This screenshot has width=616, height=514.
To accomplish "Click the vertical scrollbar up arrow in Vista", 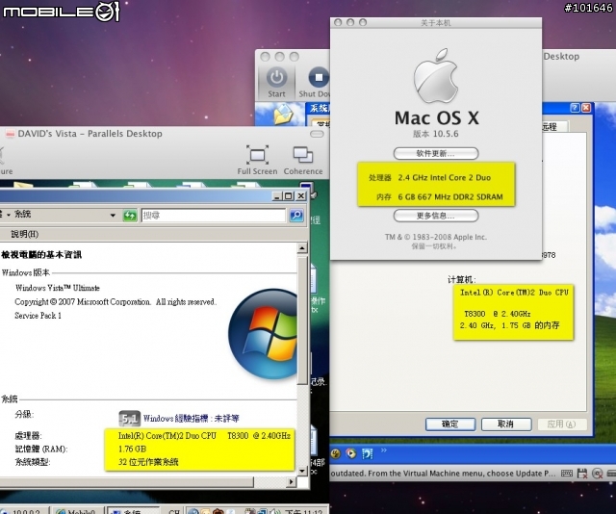I will click(x=301, y=248).
